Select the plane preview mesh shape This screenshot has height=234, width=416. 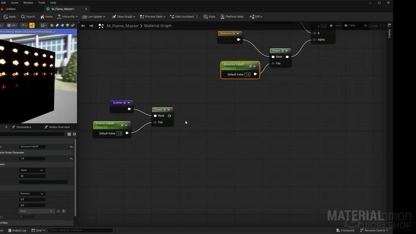pos(57,26)
